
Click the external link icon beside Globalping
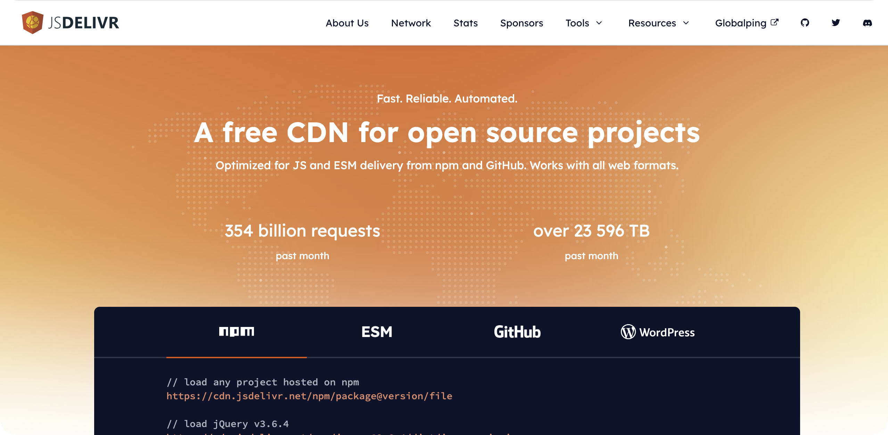click(774, 22)
